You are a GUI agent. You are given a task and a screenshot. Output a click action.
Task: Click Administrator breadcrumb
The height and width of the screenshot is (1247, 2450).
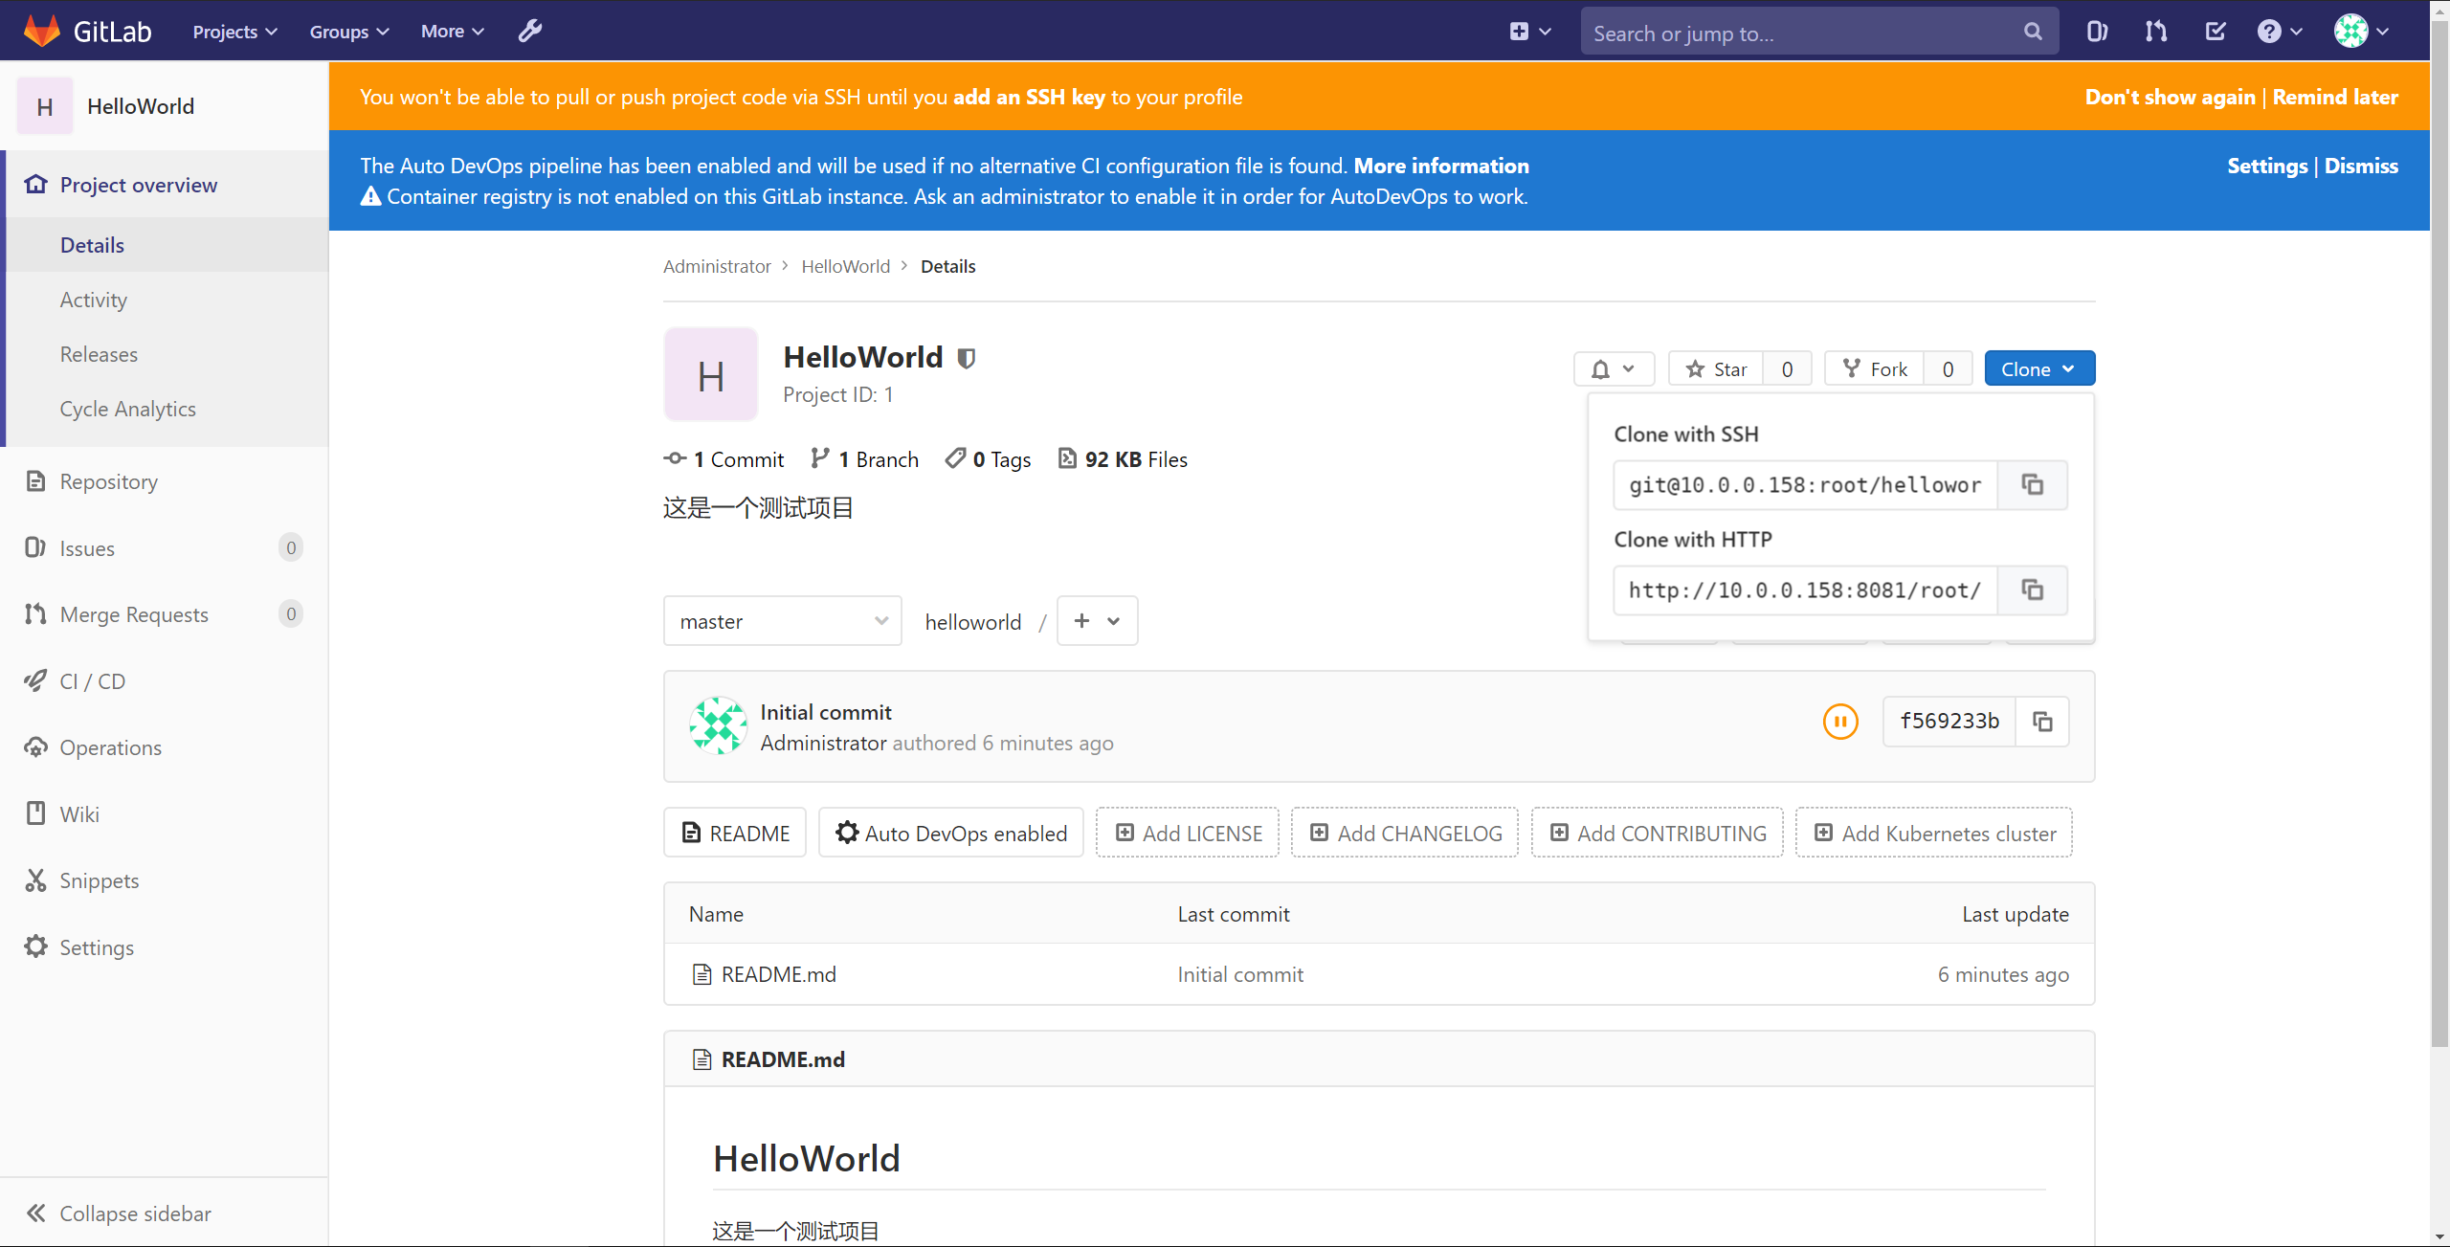tap(717, 266)
